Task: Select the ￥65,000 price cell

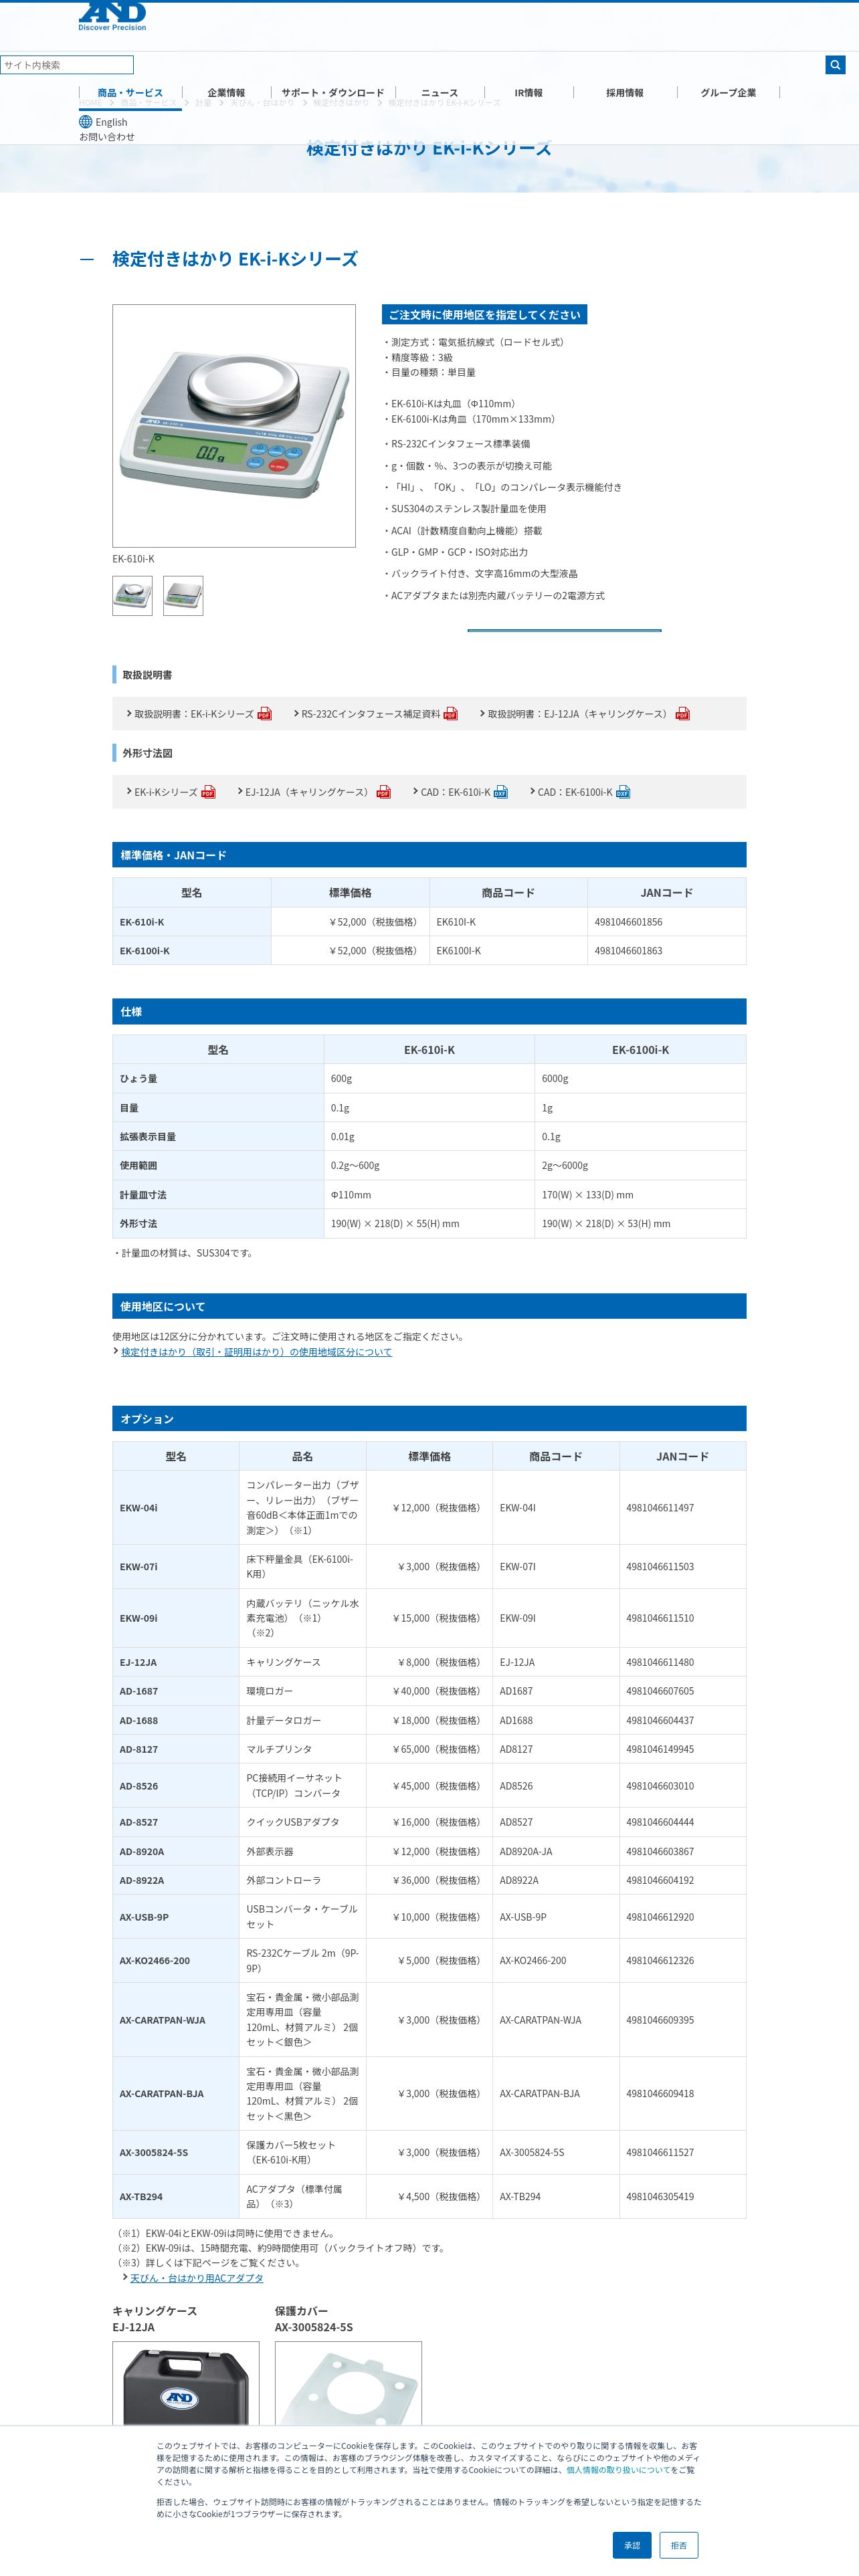Action: [429, 1750]
